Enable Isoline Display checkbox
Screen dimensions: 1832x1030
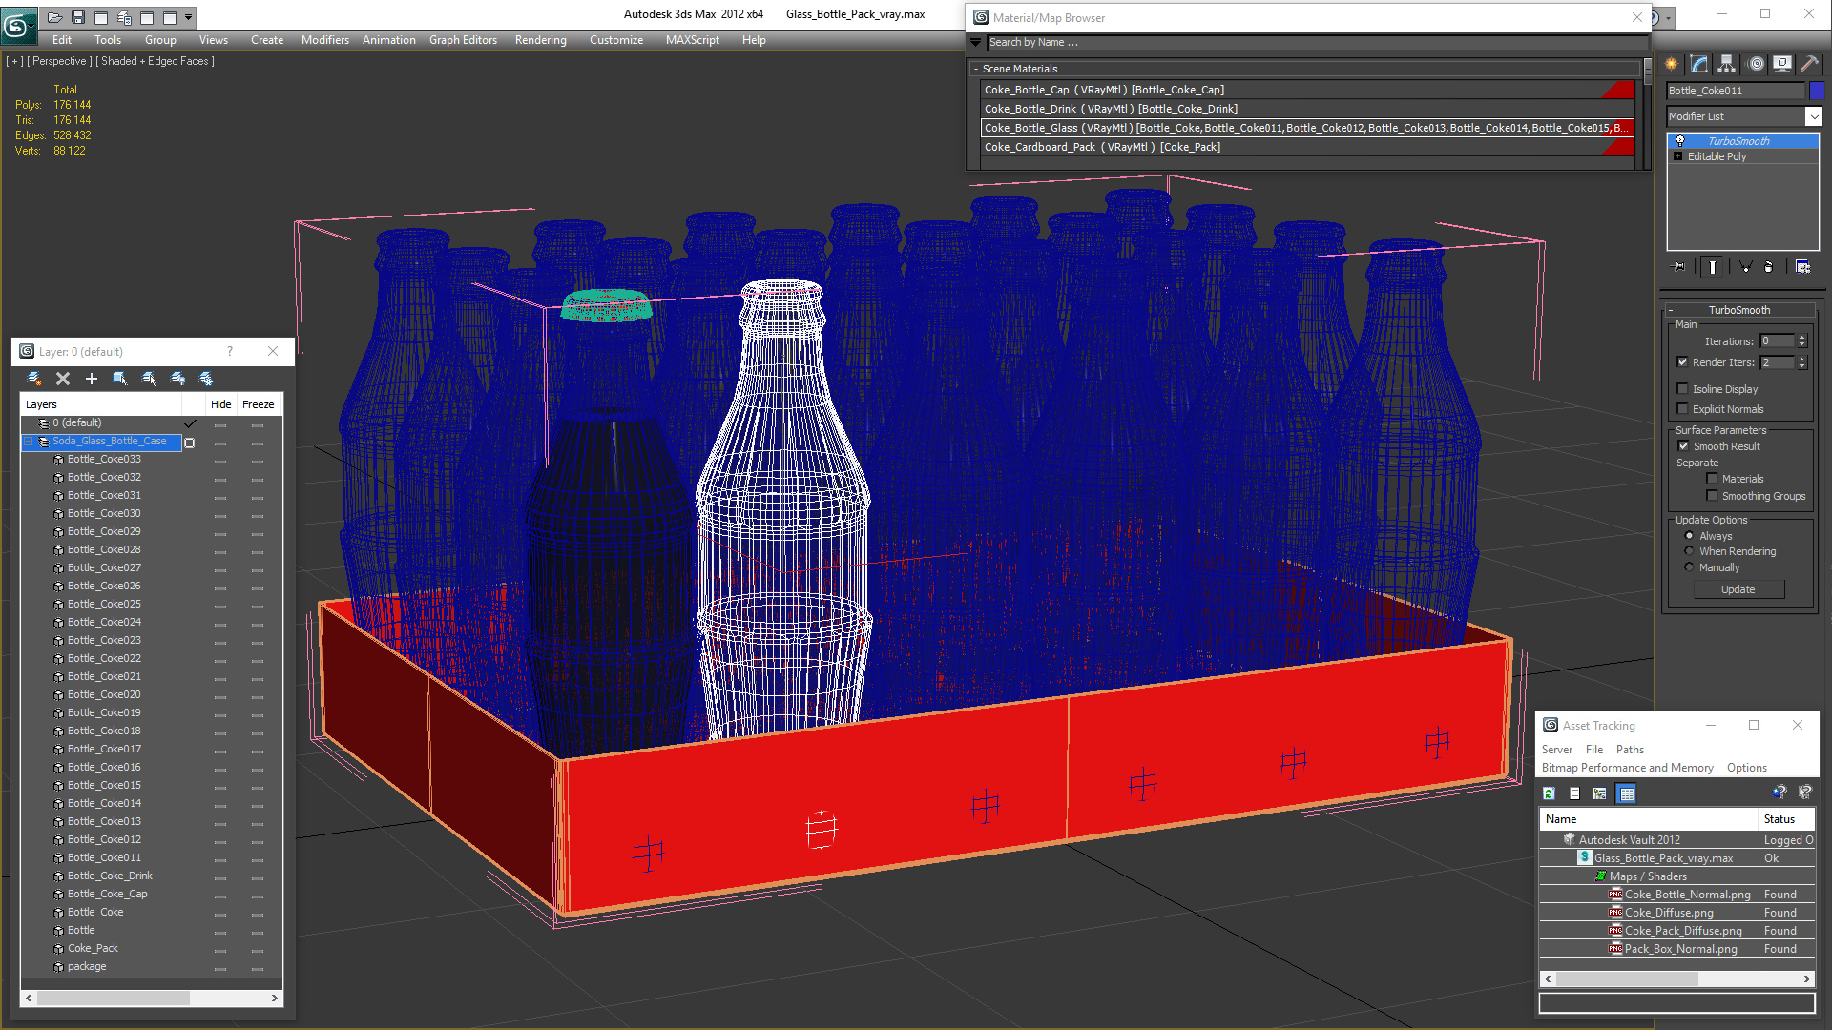pyautogui.click(x=1683, y=389)
